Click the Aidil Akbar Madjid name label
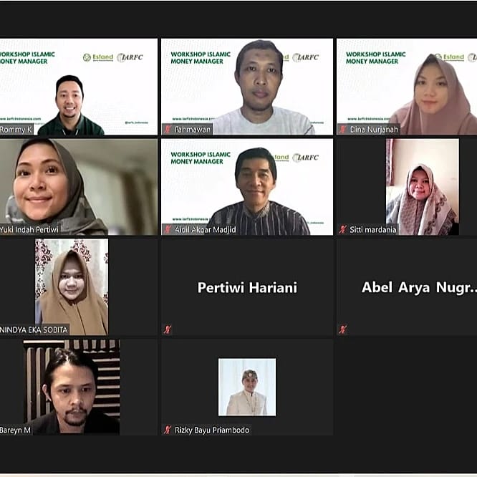The width and height of the screenshot is (477, 477). [206, 230]
